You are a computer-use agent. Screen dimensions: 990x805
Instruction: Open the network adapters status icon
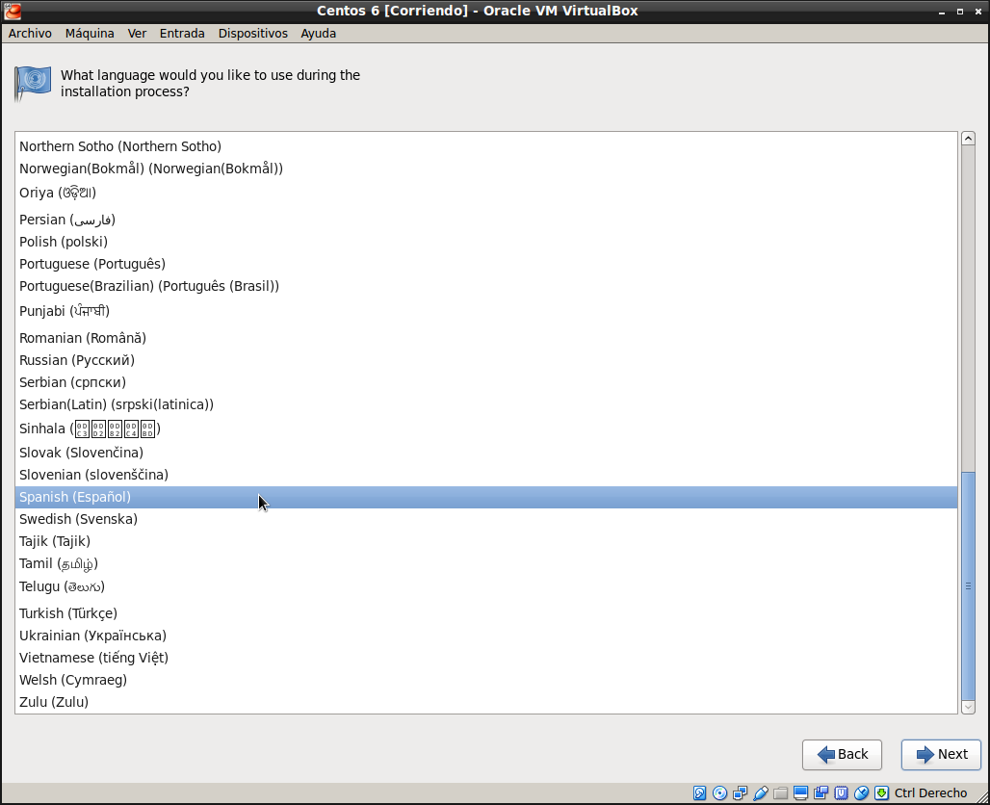tap(740, 793)
